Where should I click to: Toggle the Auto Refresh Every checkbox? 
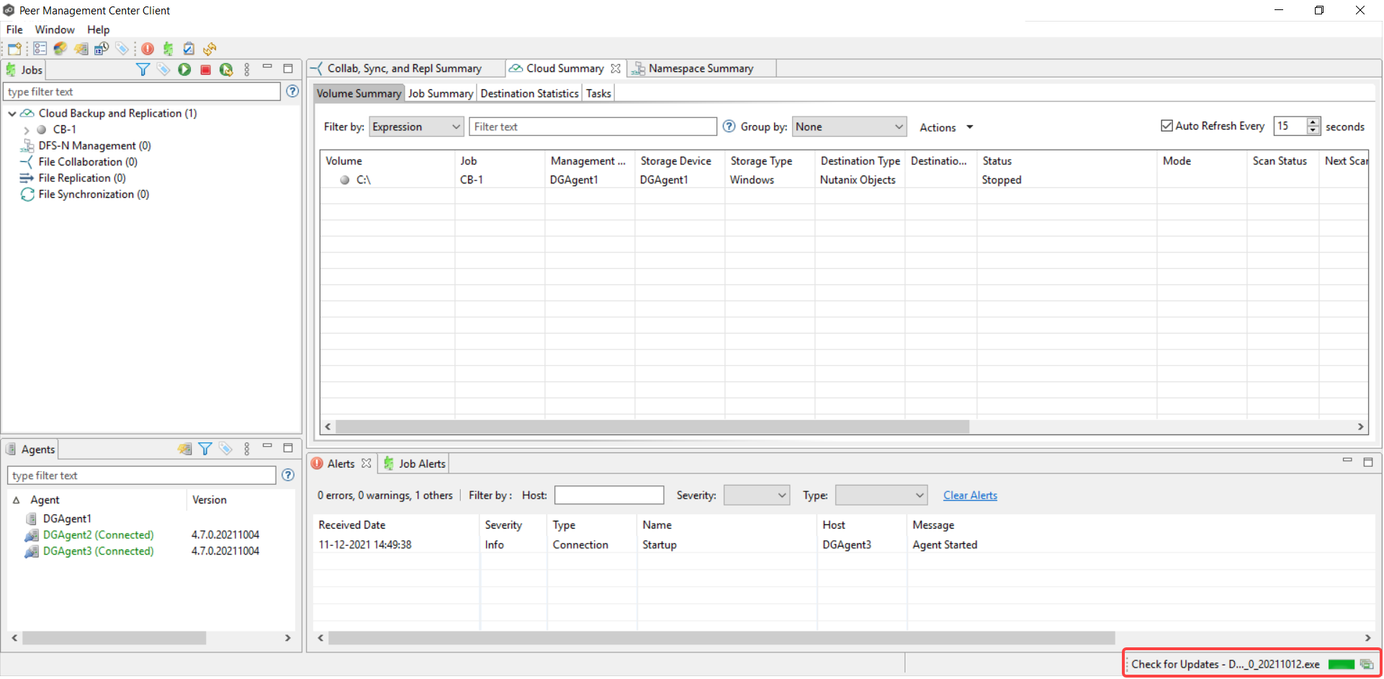pos(1167,126)
